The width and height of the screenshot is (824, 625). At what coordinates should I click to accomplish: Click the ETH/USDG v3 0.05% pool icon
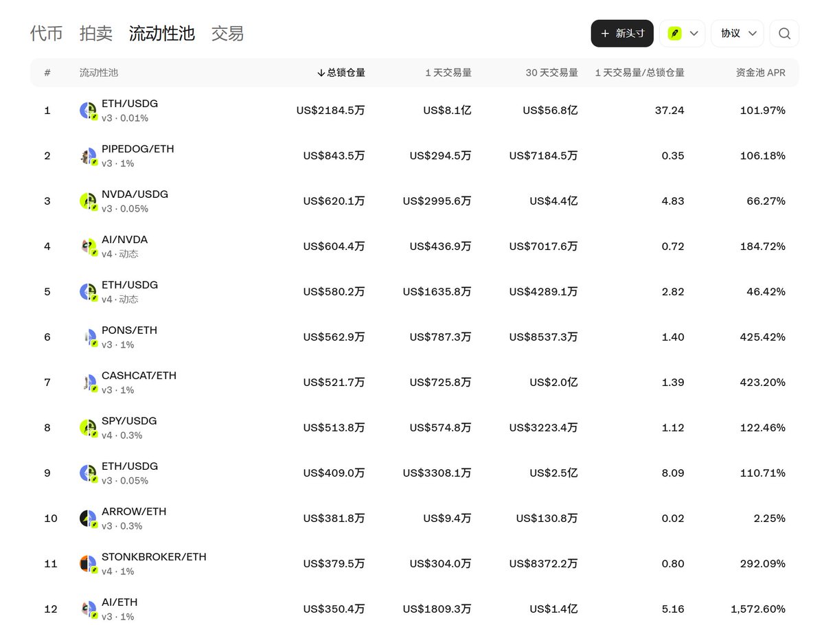[88, 473]
